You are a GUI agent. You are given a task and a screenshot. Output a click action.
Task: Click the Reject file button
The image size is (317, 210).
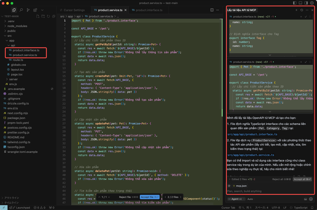click(128, 197)
